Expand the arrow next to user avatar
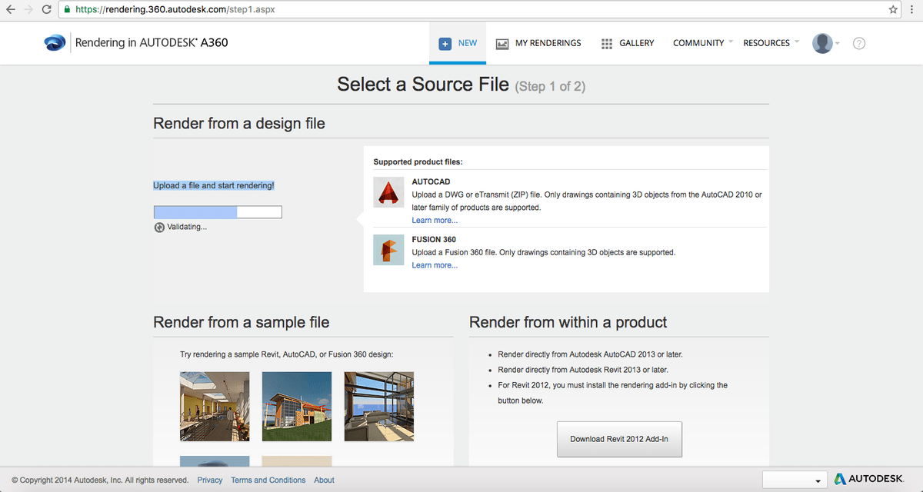This screenshot has width=923, height=492. coord(838,44)
